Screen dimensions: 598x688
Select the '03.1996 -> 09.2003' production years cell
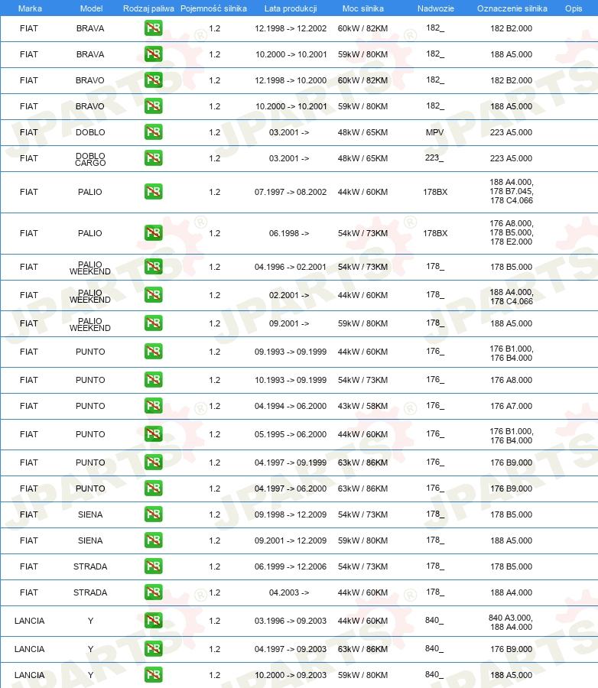(291, 621)
